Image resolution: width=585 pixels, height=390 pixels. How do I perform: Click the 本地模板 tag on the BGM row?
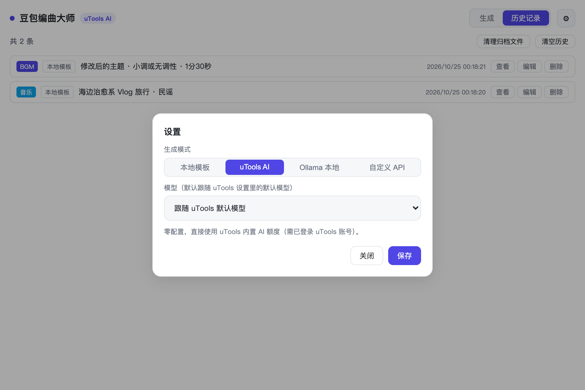click(x=59, y=66)
